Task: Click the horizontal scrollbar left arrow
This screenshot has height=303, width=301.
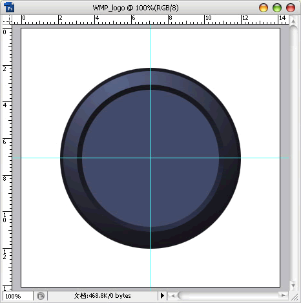Action: pos(172,296)
